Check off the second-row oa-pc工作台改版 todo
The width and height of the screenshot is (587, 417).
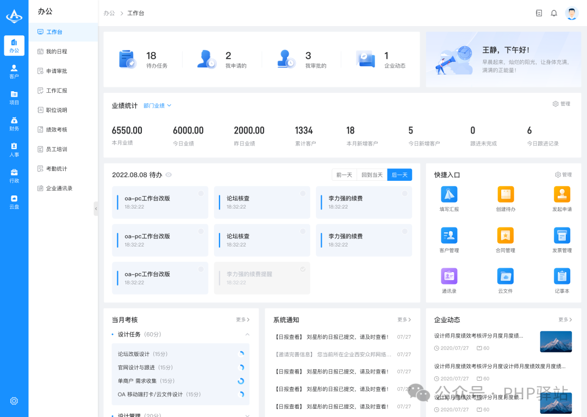[x=201, y=231]
